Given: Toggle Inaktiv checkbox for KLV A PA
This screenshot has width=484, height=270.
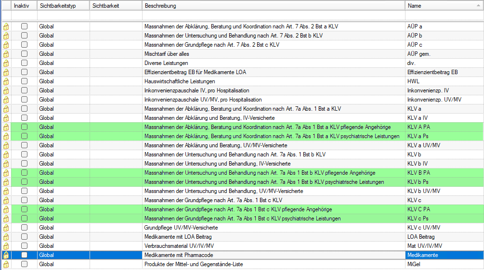Looking at the screenshot, I should pos(24,127).
